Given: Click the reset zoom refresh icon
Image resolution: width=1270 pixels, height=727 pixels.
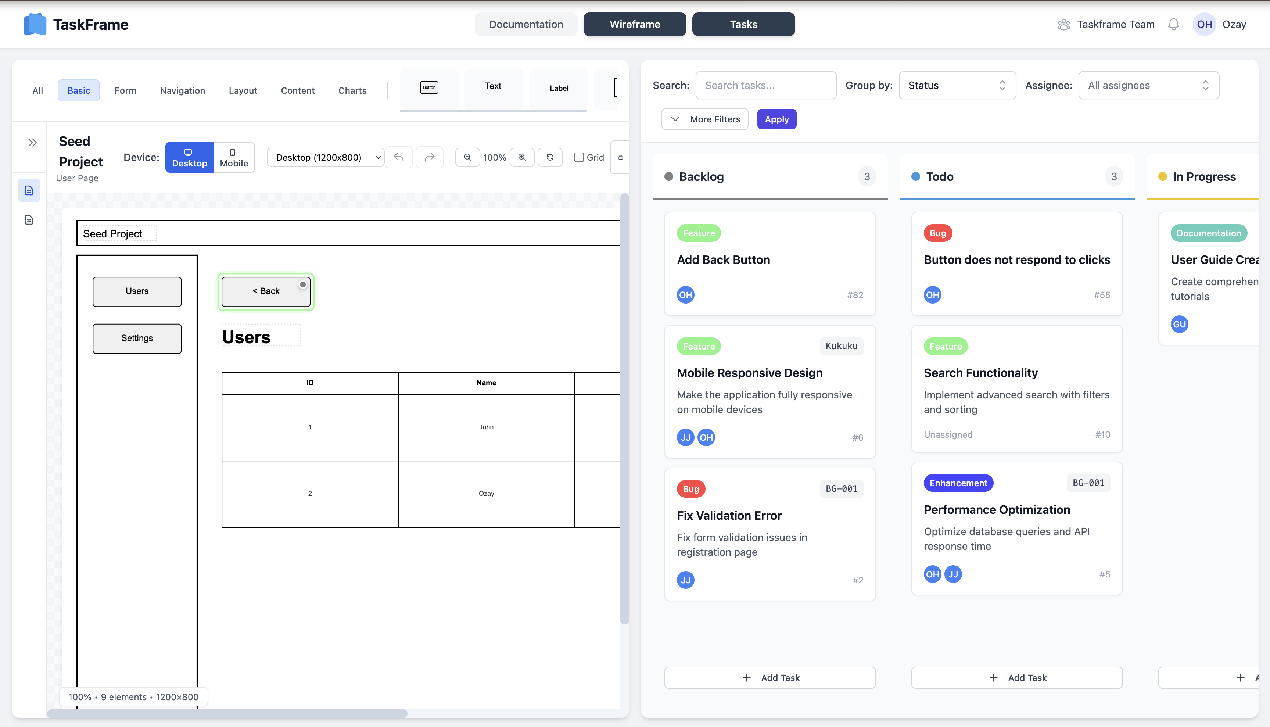Looking at the screenshot, I should [x=550, y=157].
